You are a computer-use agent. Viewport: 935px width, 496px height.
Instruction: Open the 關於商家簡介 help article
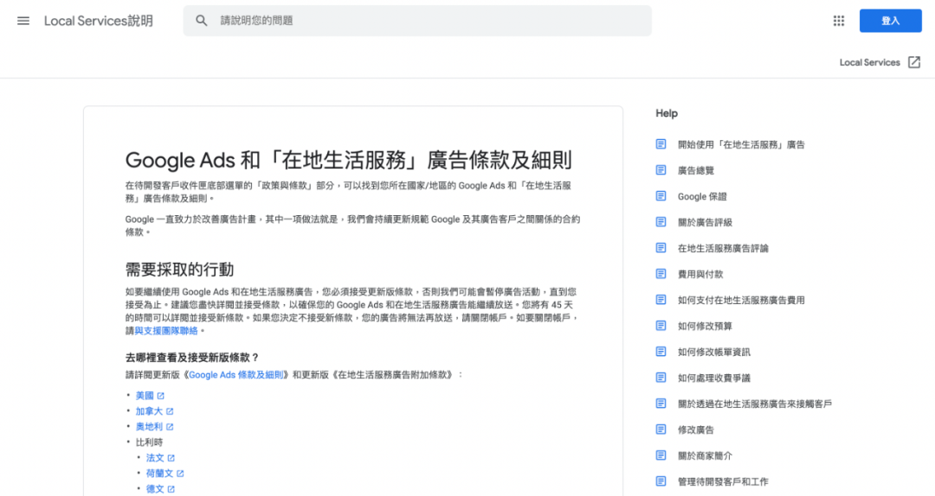(705, 455)
